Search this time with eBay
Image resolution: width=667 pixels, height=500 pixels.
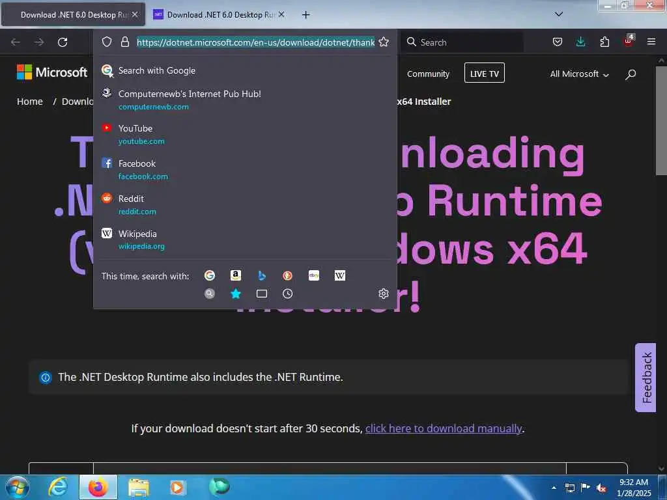tap(314, 275)
